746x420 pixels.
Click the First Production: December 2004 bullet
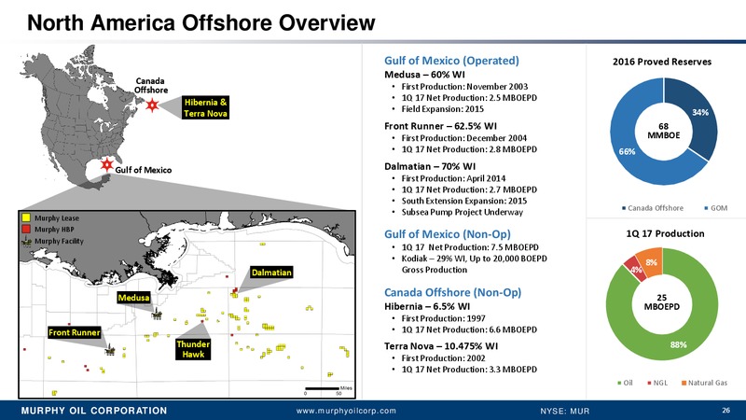point(463,137)
